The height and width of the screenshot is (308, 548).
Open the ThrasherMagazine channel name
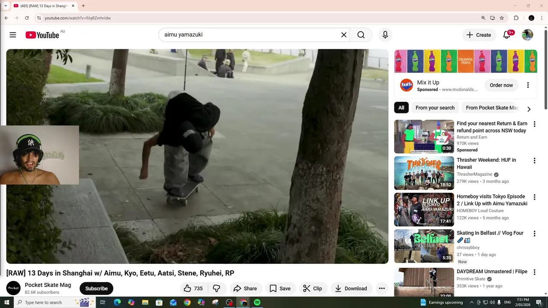point(475,175)
